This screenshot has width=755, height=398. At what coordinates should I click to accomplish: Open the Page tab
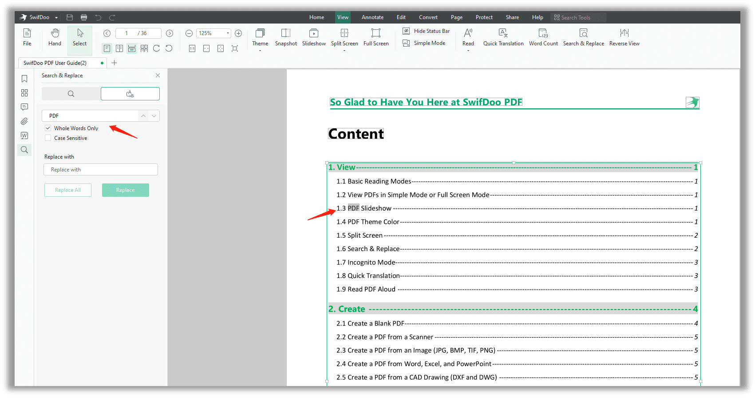tap(457, 17)
